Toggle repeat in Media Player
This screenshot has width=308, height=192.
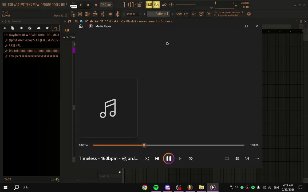[x=190, y=158]
